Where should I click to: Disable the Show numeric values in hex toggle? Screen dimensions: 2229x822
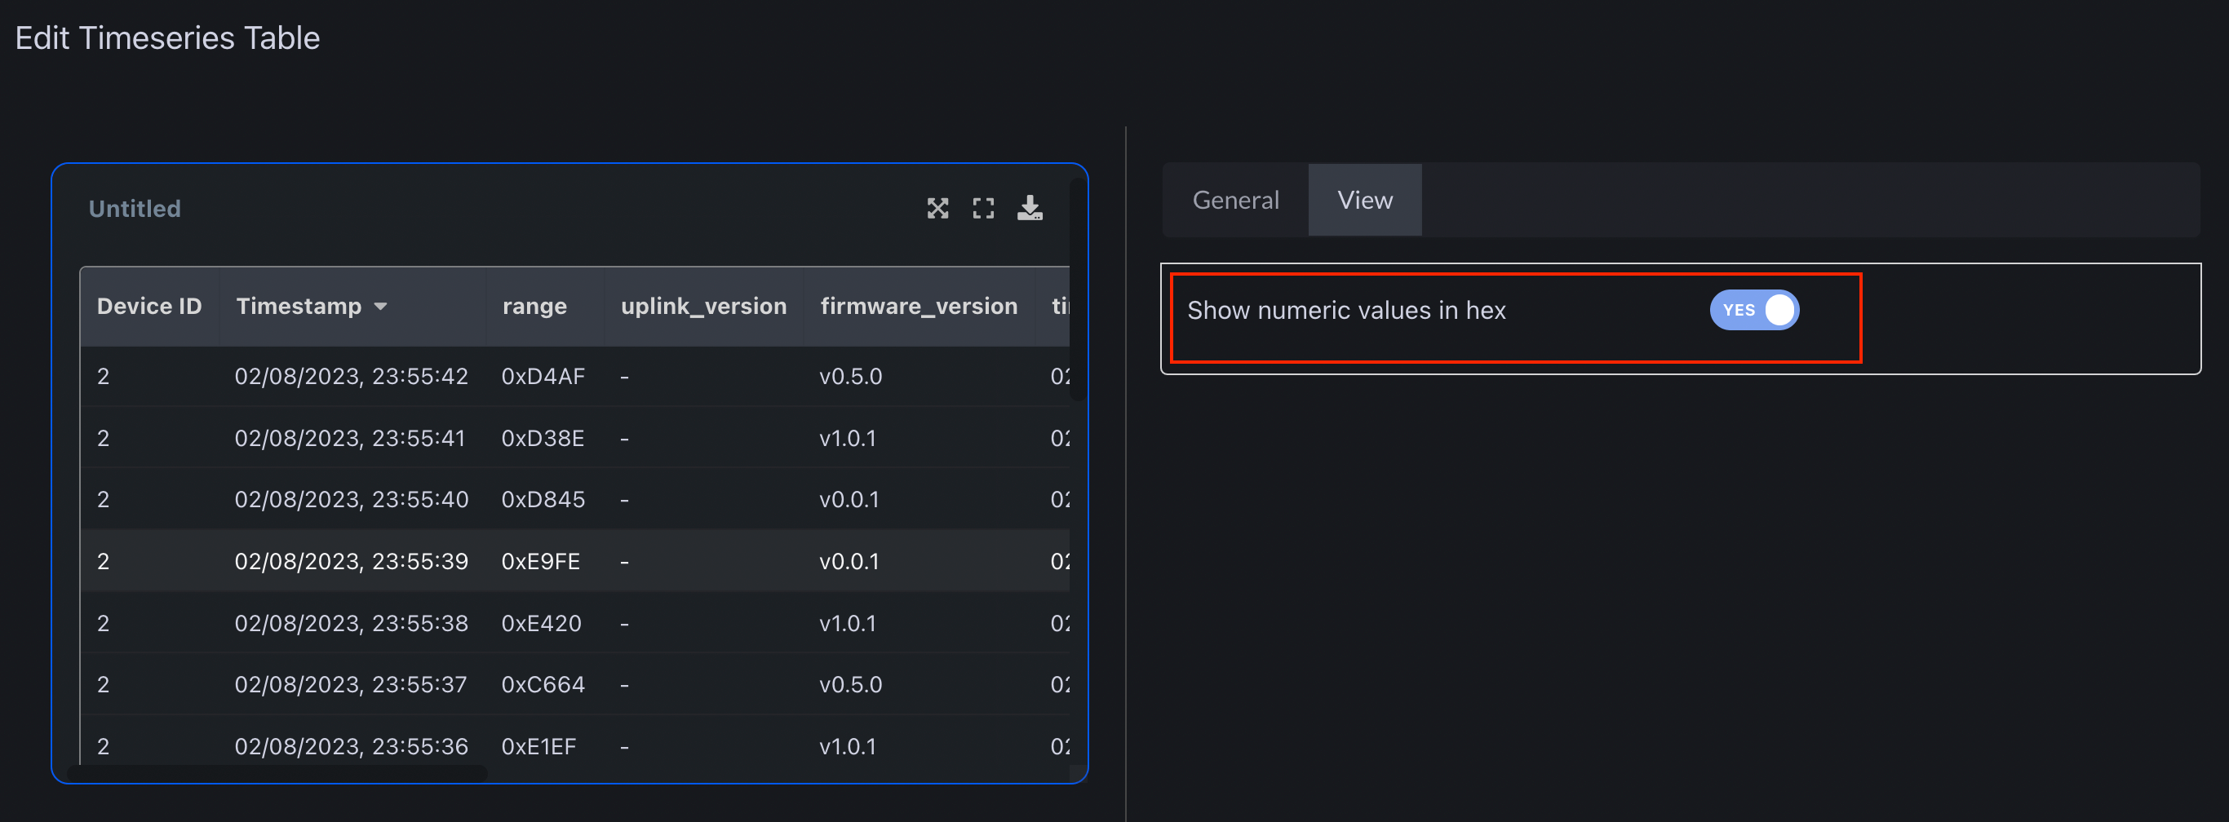(1753, 310)
